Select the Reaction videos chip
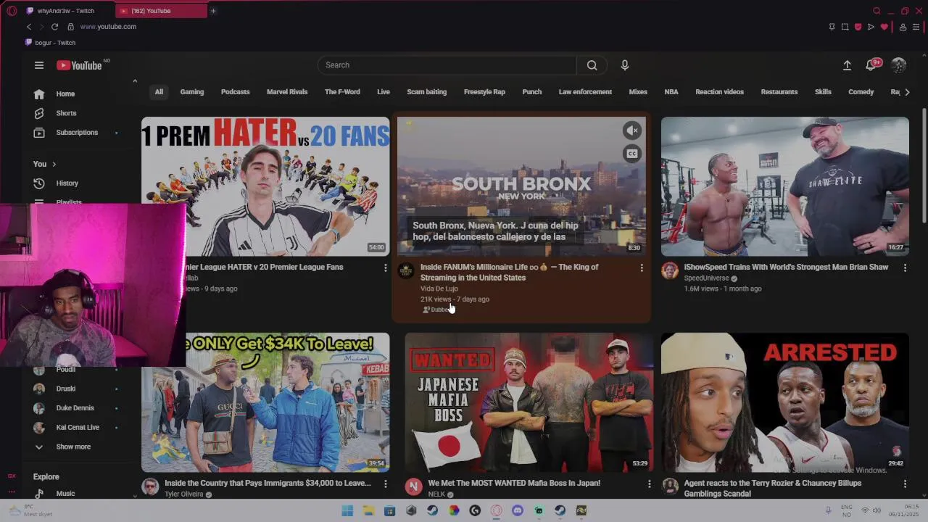Screen dimensions: 928x522 (x=719, y=92)
